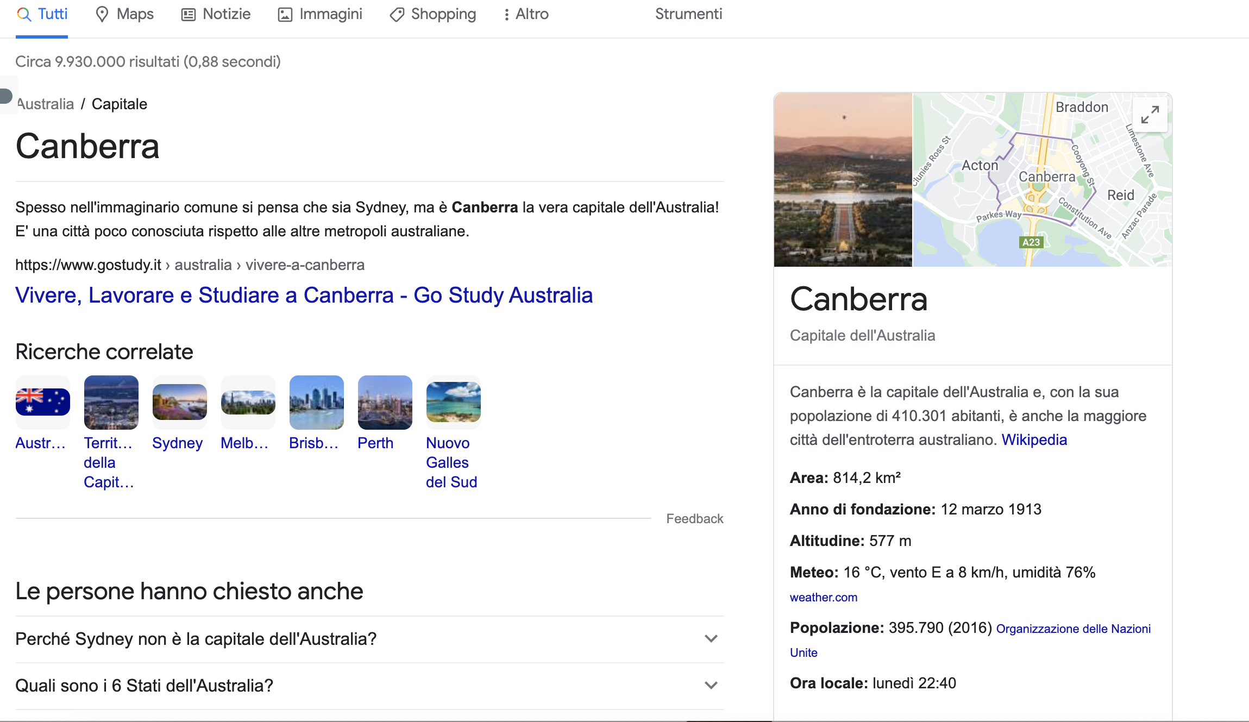Open the Wikipedia link in knowledge panel
The width and height of the screenshot is (1249, 722).
click(x=1034, y=440)
